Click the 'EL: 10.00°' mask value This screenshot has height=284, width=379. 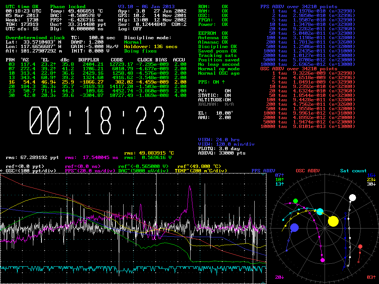click(x=216, y=113)
